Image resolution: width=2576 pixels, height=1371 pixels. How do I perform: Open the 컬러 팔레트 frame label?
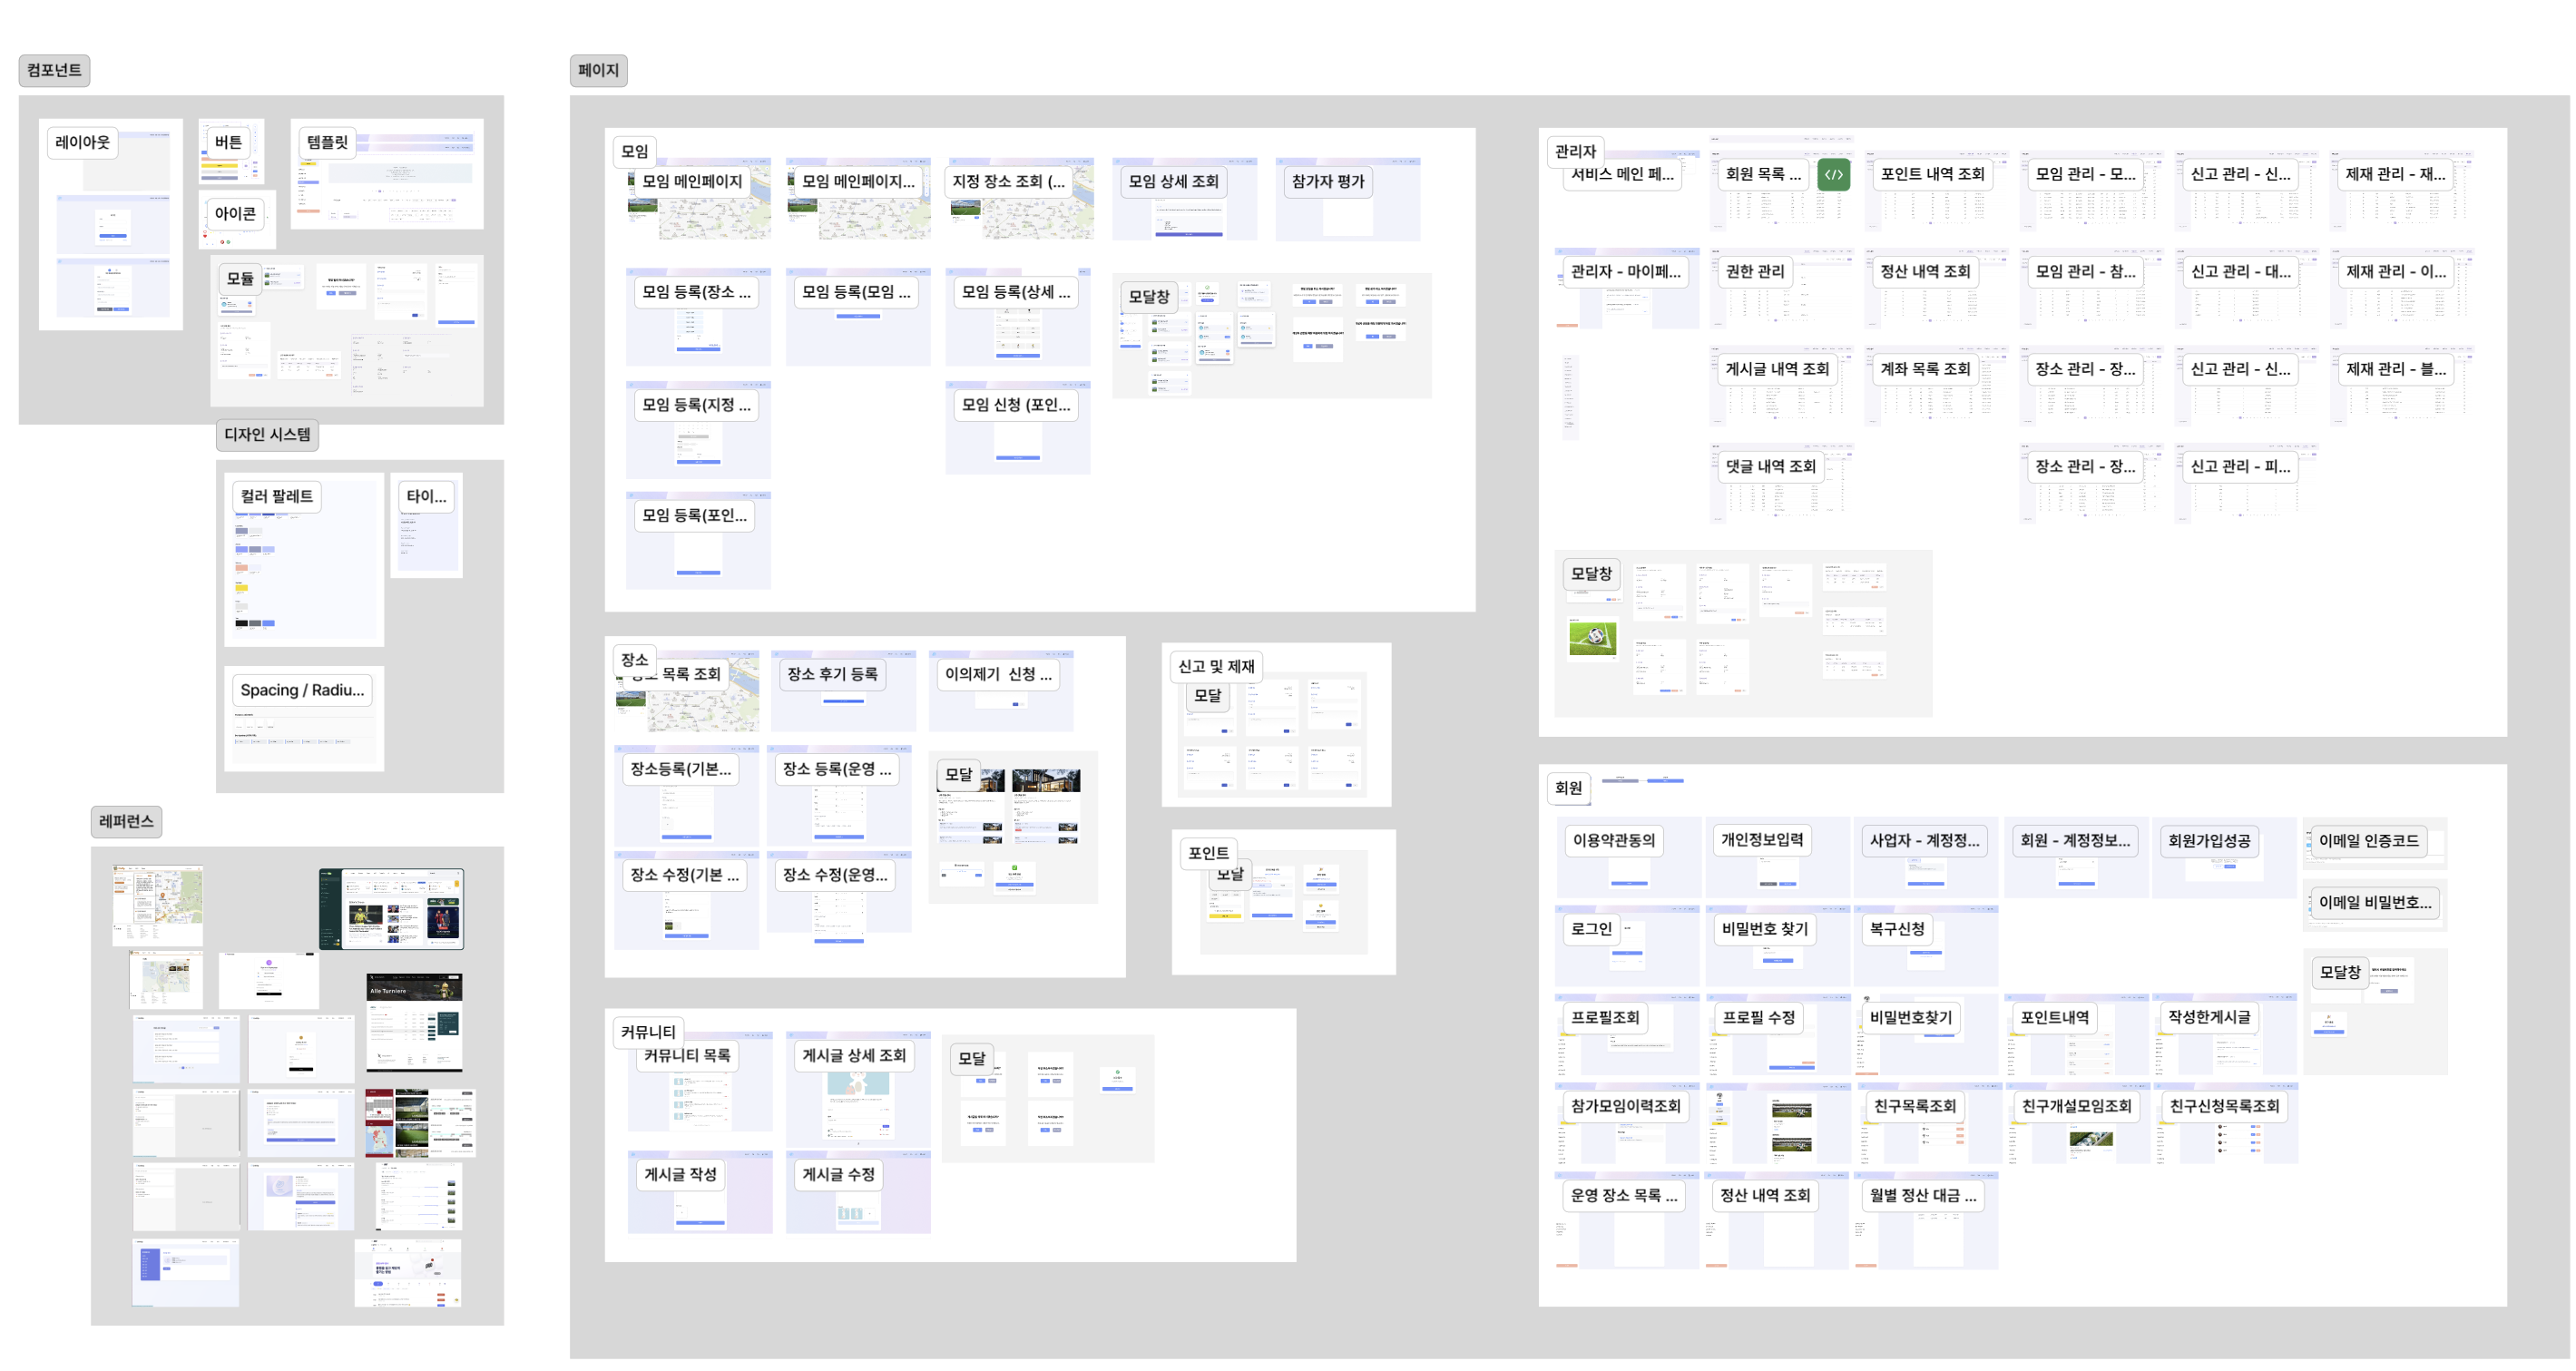tap(277, 496)
